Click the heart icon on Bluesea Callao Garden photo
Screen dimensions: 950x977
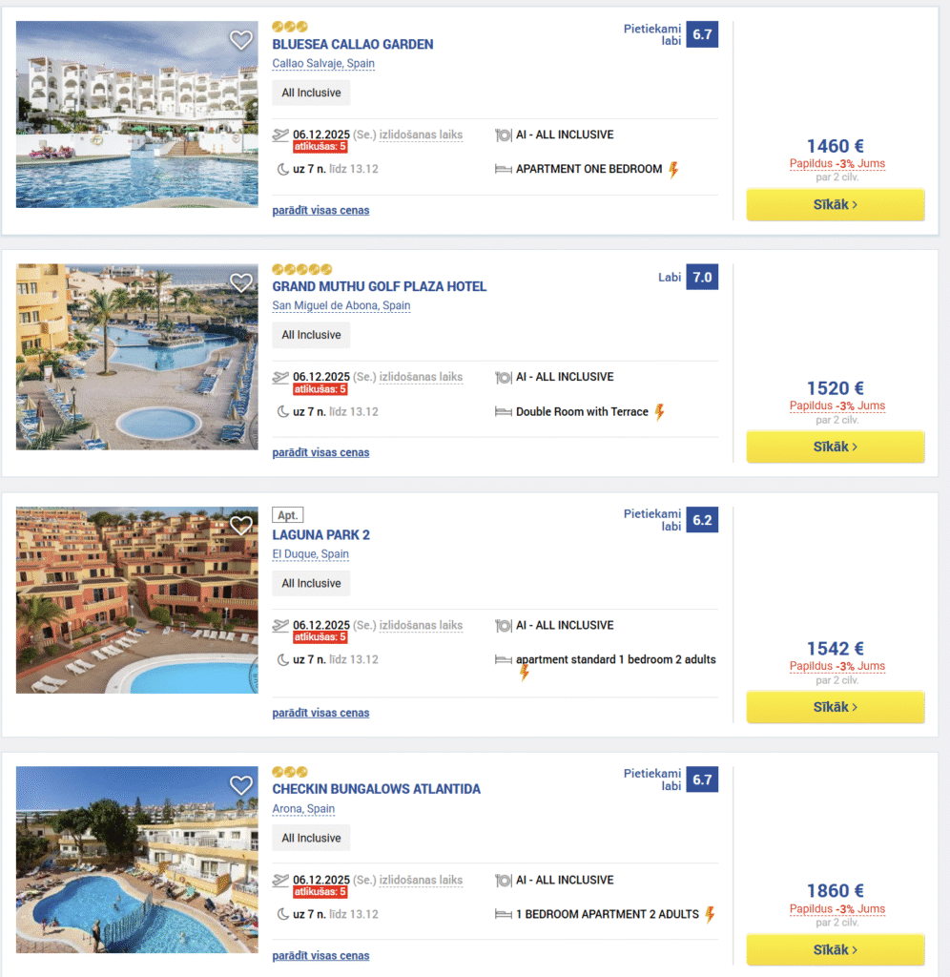click(x=240, y=40)
